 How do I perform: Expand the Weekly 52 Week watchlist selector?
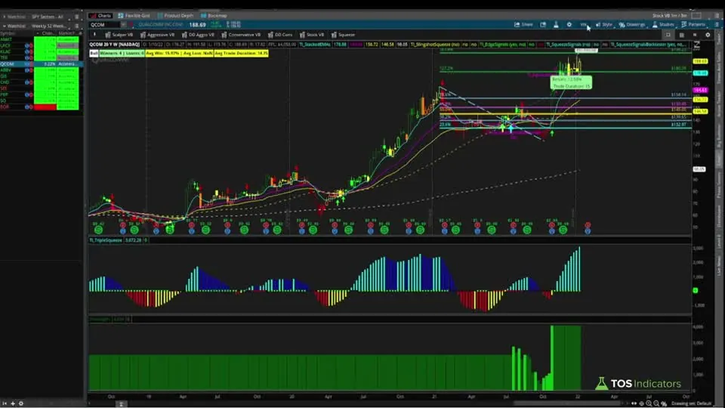point(48,26)
